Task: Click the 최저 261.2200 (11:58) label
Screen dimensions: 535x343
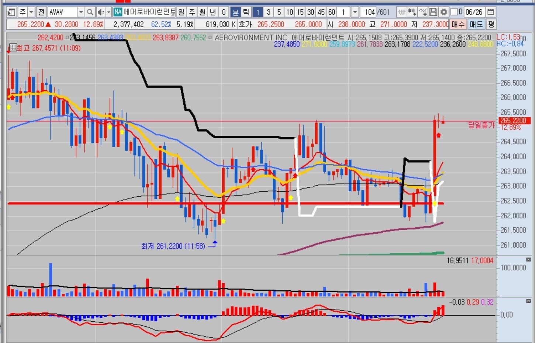Action: 173,246
